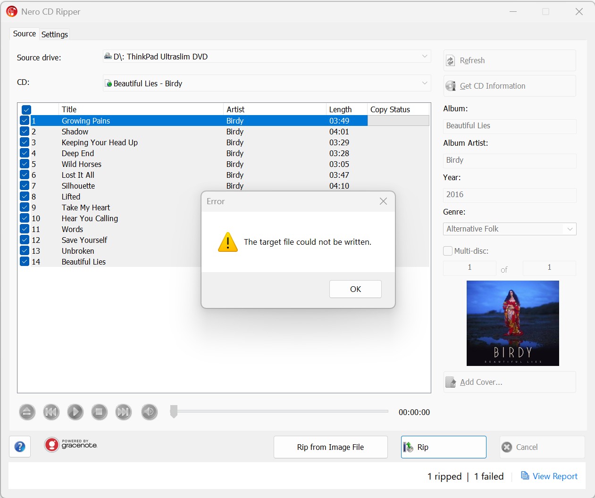Screen dimensions: 595x498
Task: Uncheck track 9 Take My Heart
Action: (25, 207)
